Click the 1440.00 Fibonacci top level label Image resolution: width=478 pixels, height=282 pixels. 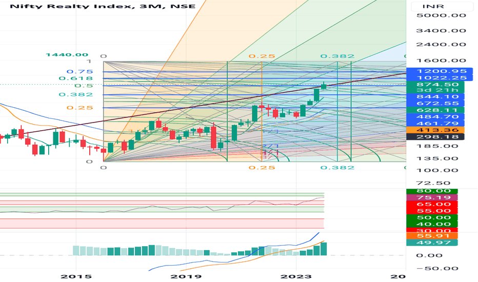tap(67, 55)
